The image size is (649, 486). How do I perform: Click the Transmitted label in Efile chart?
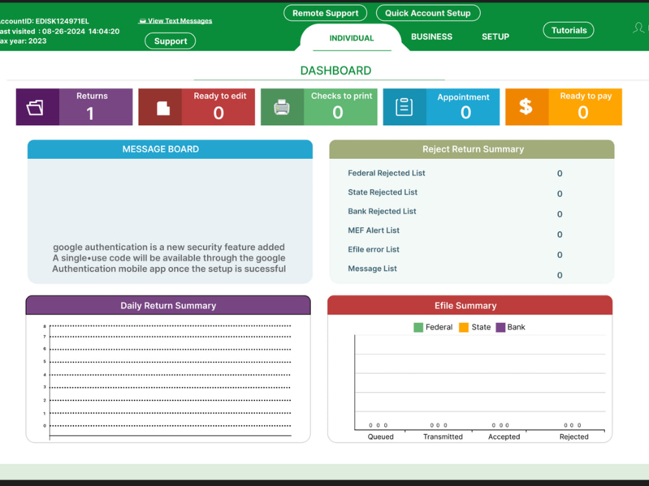point(443,437)
